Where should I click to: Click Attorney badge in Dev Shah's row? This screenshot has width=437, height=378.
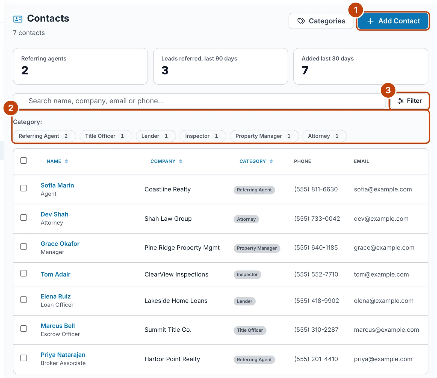click(246, 219)
